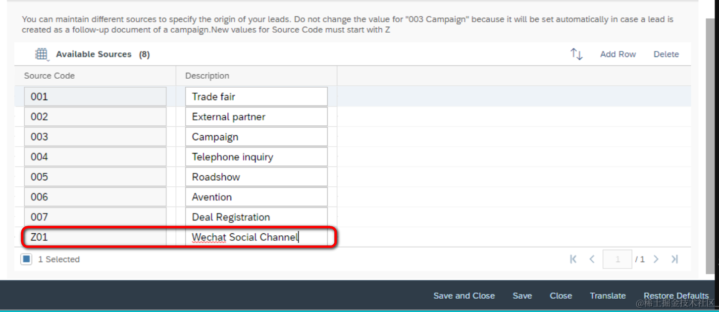Click Source Code field 006

point(95,197)
